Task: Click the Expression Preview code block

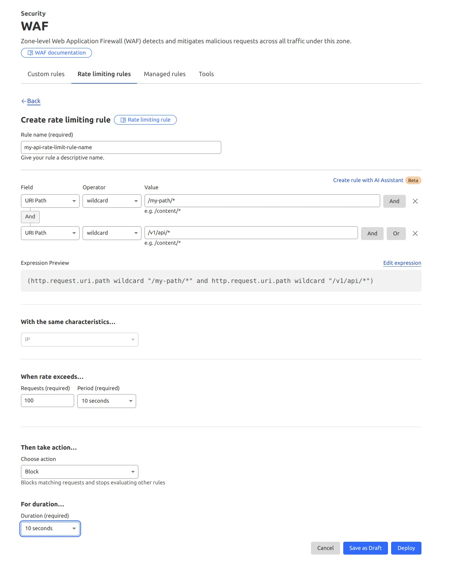Action: [221, 281]
